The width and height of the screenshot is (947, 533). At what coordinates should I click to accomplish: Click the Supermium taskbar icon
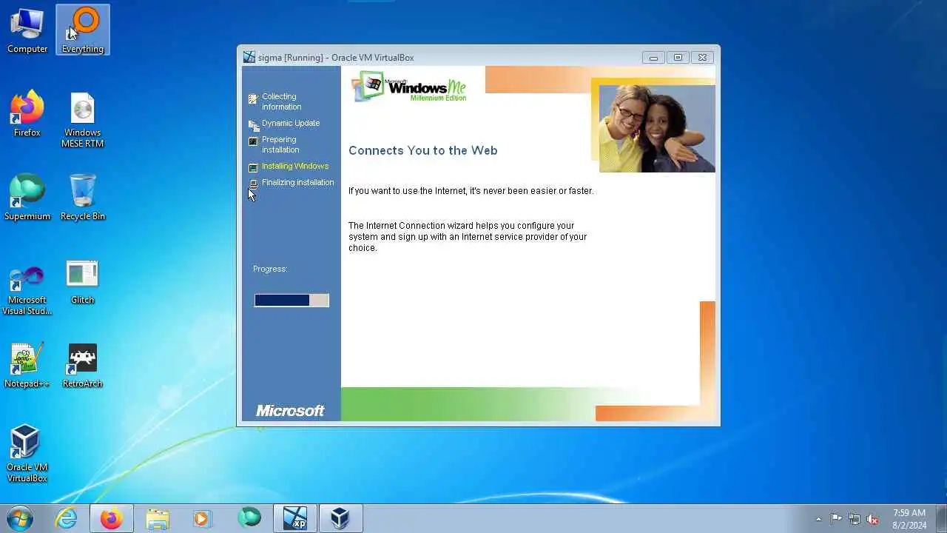coord(249,518)
